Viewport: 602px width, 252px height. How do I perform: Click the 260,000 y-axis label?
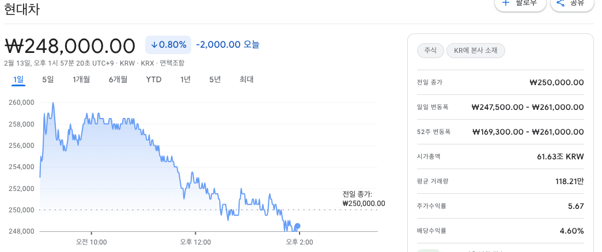point(21,102)
